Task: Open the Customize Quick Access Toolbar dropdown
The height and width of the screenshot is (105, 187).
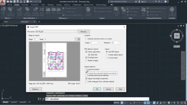Action: (40, 1)
